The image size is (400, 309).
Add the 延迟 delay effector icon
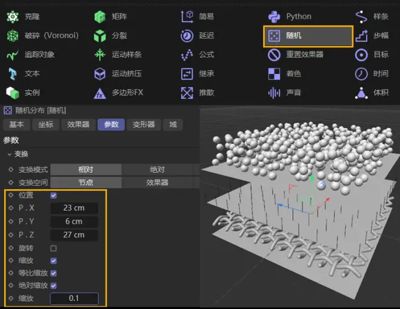click(x=187, y=36)
